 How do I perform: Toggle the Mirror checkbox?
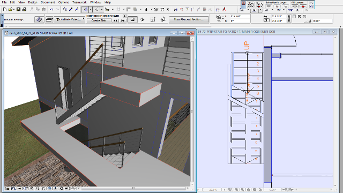pyautogui.click(x=294, y=17)
